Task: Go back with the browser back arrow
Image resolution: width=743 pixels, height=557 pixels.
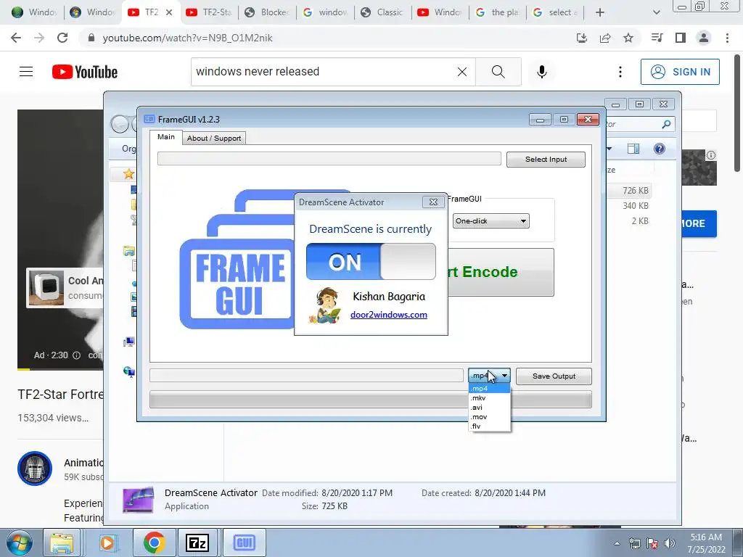Action: (x=16, y=38)
